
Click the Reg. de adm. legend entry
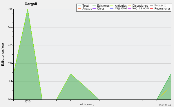pos(139,8)
